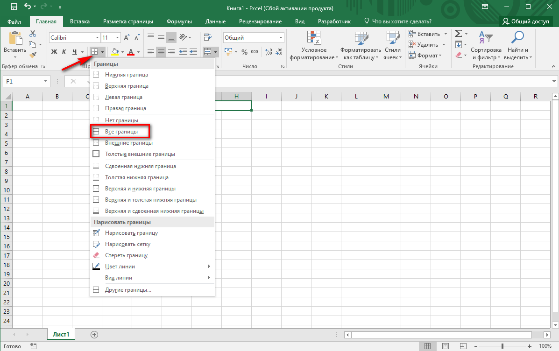Screen dimensions: 559x351
Task: Open the Borders button dropdown arrow
Action: coord(102,52)
